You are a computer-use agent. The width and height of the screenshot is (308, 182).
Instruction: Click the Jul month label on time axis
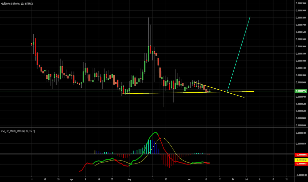click(246, 179)
